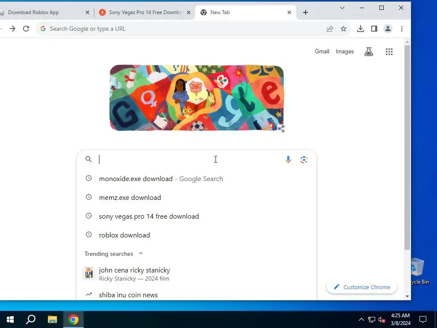Click the scrollbar up arrow
Image resolution: width=437 pixels, height=328 pixels.
407,42
